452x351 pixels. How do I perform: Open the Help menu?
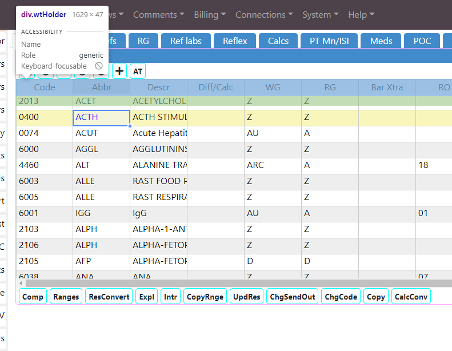[x=361, y=15]
